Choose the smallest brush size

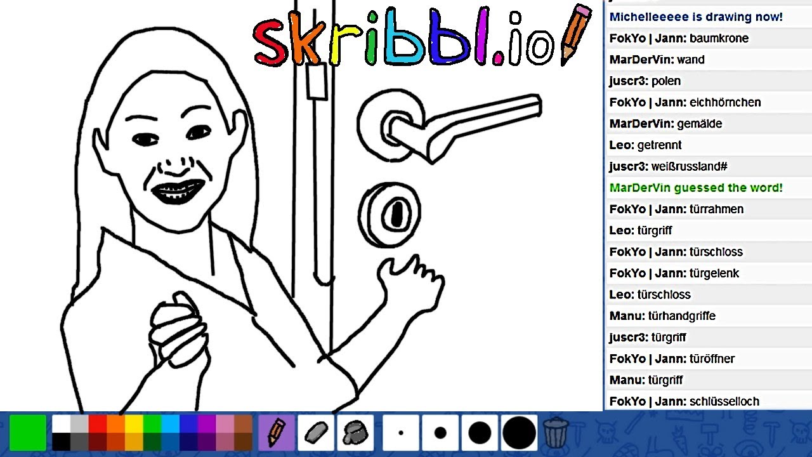401,433
